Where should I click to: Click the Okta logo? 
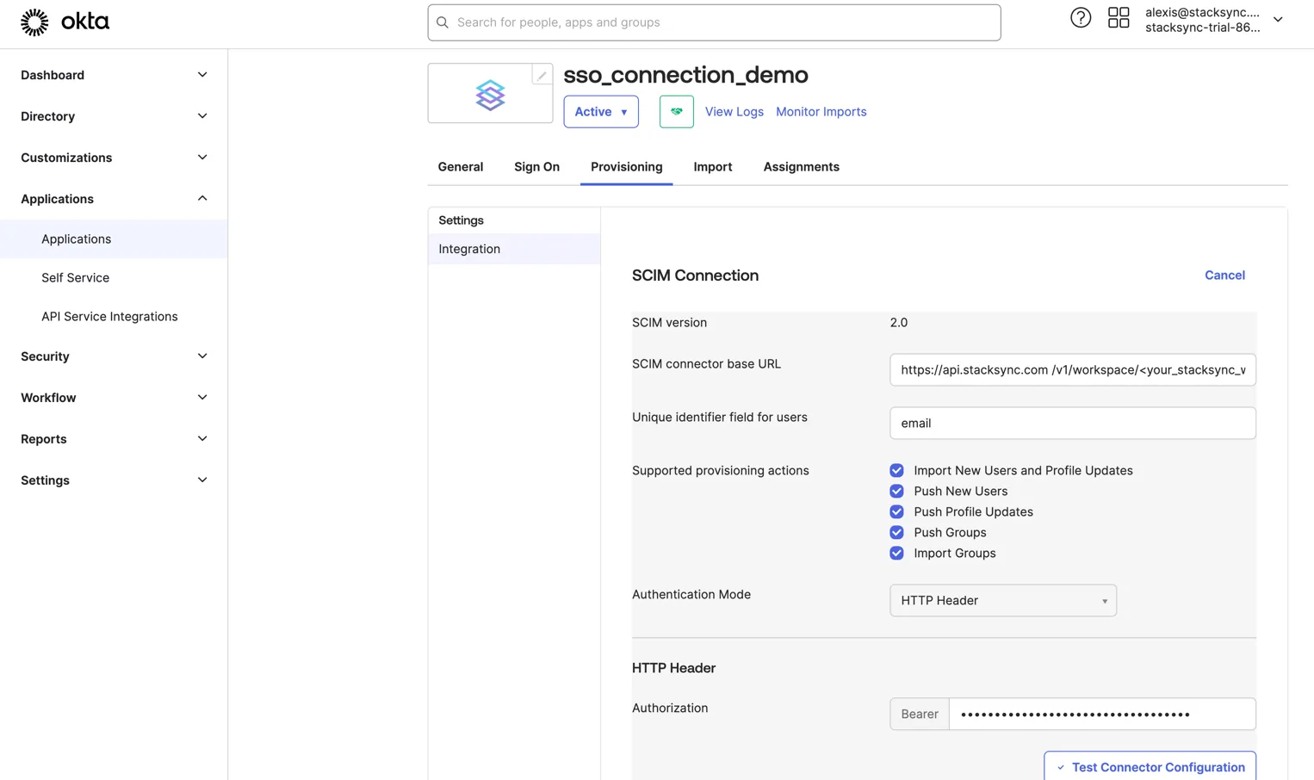pyautogui.click(x=65, y=22)
